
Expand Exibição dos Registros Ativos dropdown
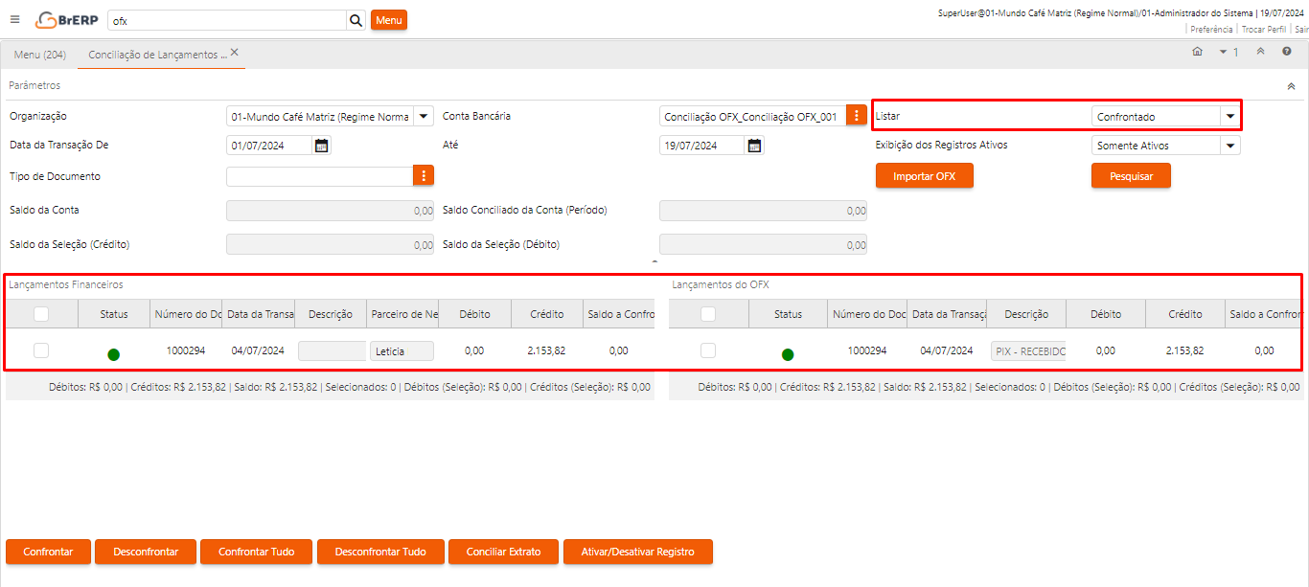(1229, 146)
